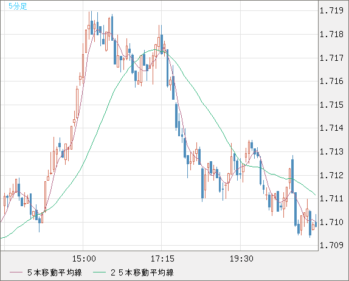Viewport: 349px width, 281px height.
Task: Click the 1.713 price axis label
Action: (x=331, y=151)
